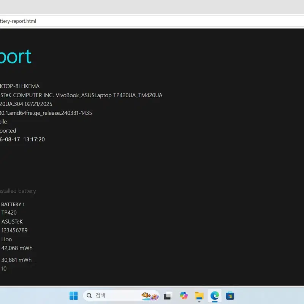This screenshot has height=304, width=304.
Task: Click the Installed battery section heading
Action: 18,191
